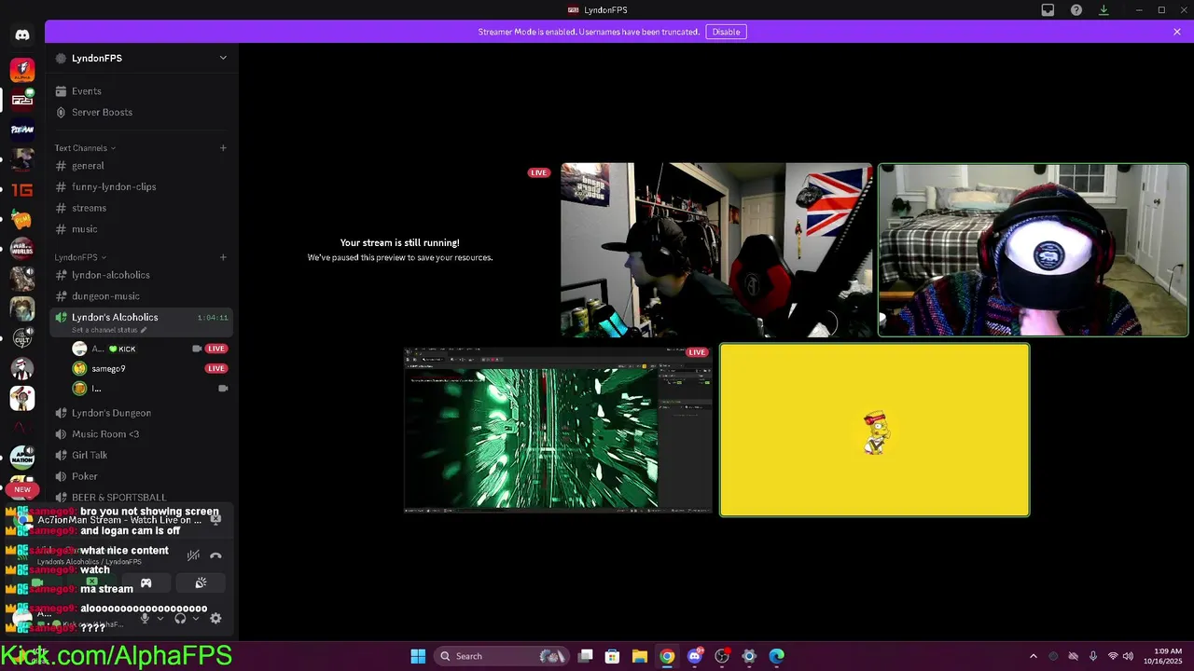Toggle screen share in voice panel
The image size is (1194, 671).
91,582
